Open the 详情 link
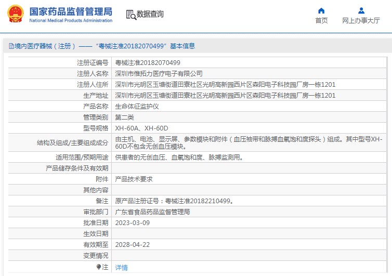Screen dimensions: 392x276 coord(121,268)
